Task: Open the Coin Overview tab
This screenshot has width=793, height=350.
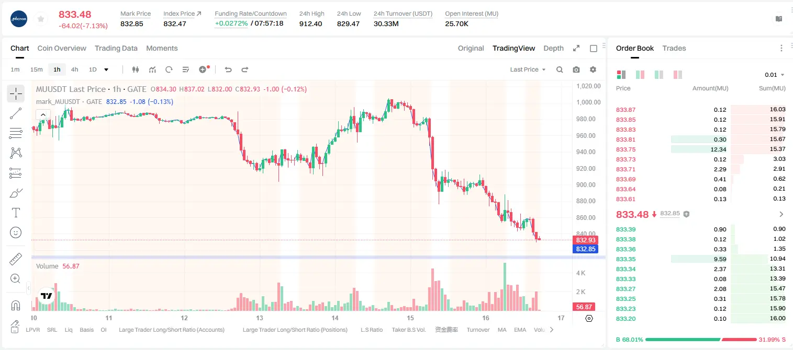Action: pyautogui.click(x=62, y=48)
